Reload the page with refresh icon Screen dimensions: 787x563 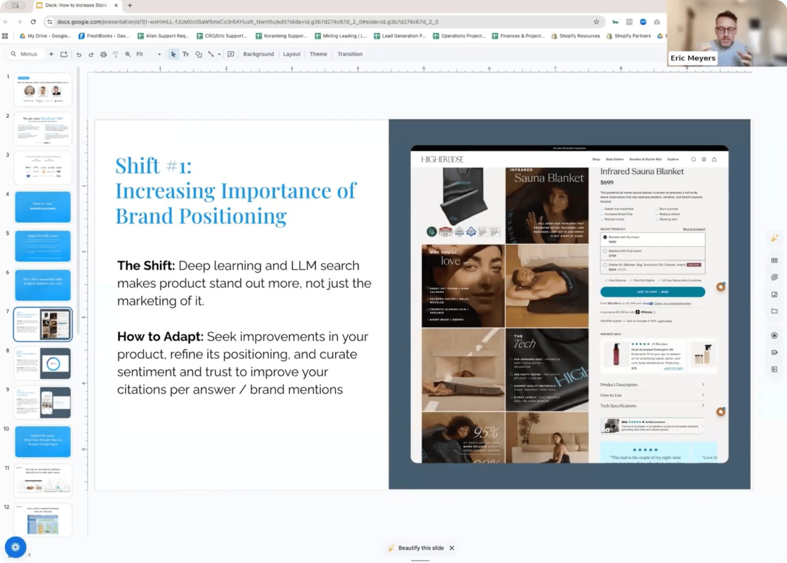click(33, 22)
